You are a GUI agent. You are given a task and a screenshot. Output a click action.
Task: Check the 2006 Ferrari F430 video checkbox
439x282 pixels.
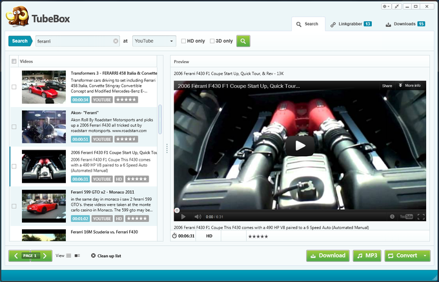click(x=14, y=166)
